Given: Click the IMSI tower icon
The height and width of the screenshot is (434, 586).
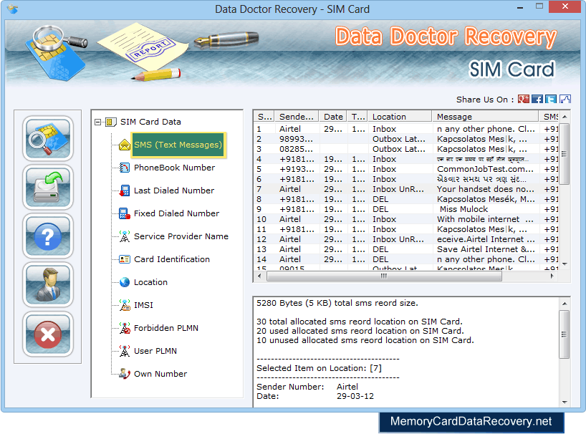Looking at the screenshot, I should coord(125,305).
